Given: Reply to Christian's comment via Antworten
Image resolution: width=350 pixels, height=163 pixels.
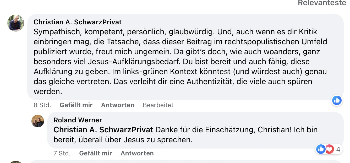Looking at the screenshot, I should [118, 105].
